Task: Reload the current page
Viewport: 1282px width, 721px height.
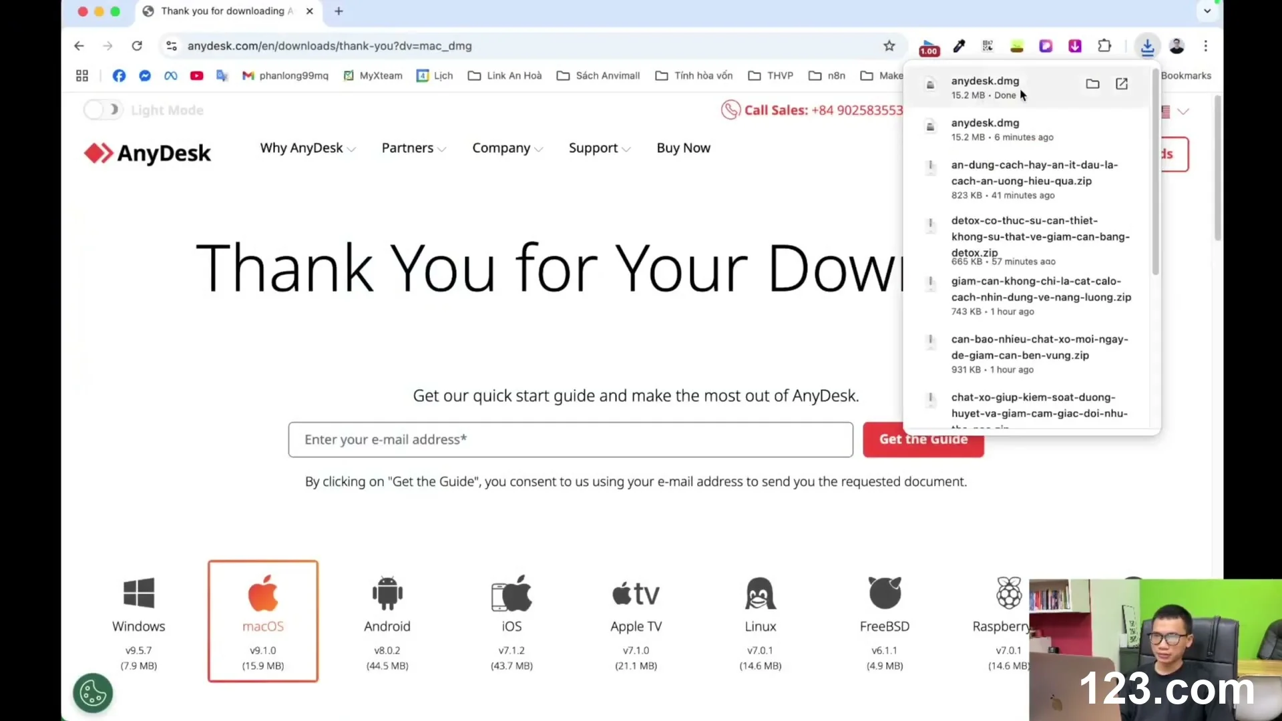Action: pos(137,46)
